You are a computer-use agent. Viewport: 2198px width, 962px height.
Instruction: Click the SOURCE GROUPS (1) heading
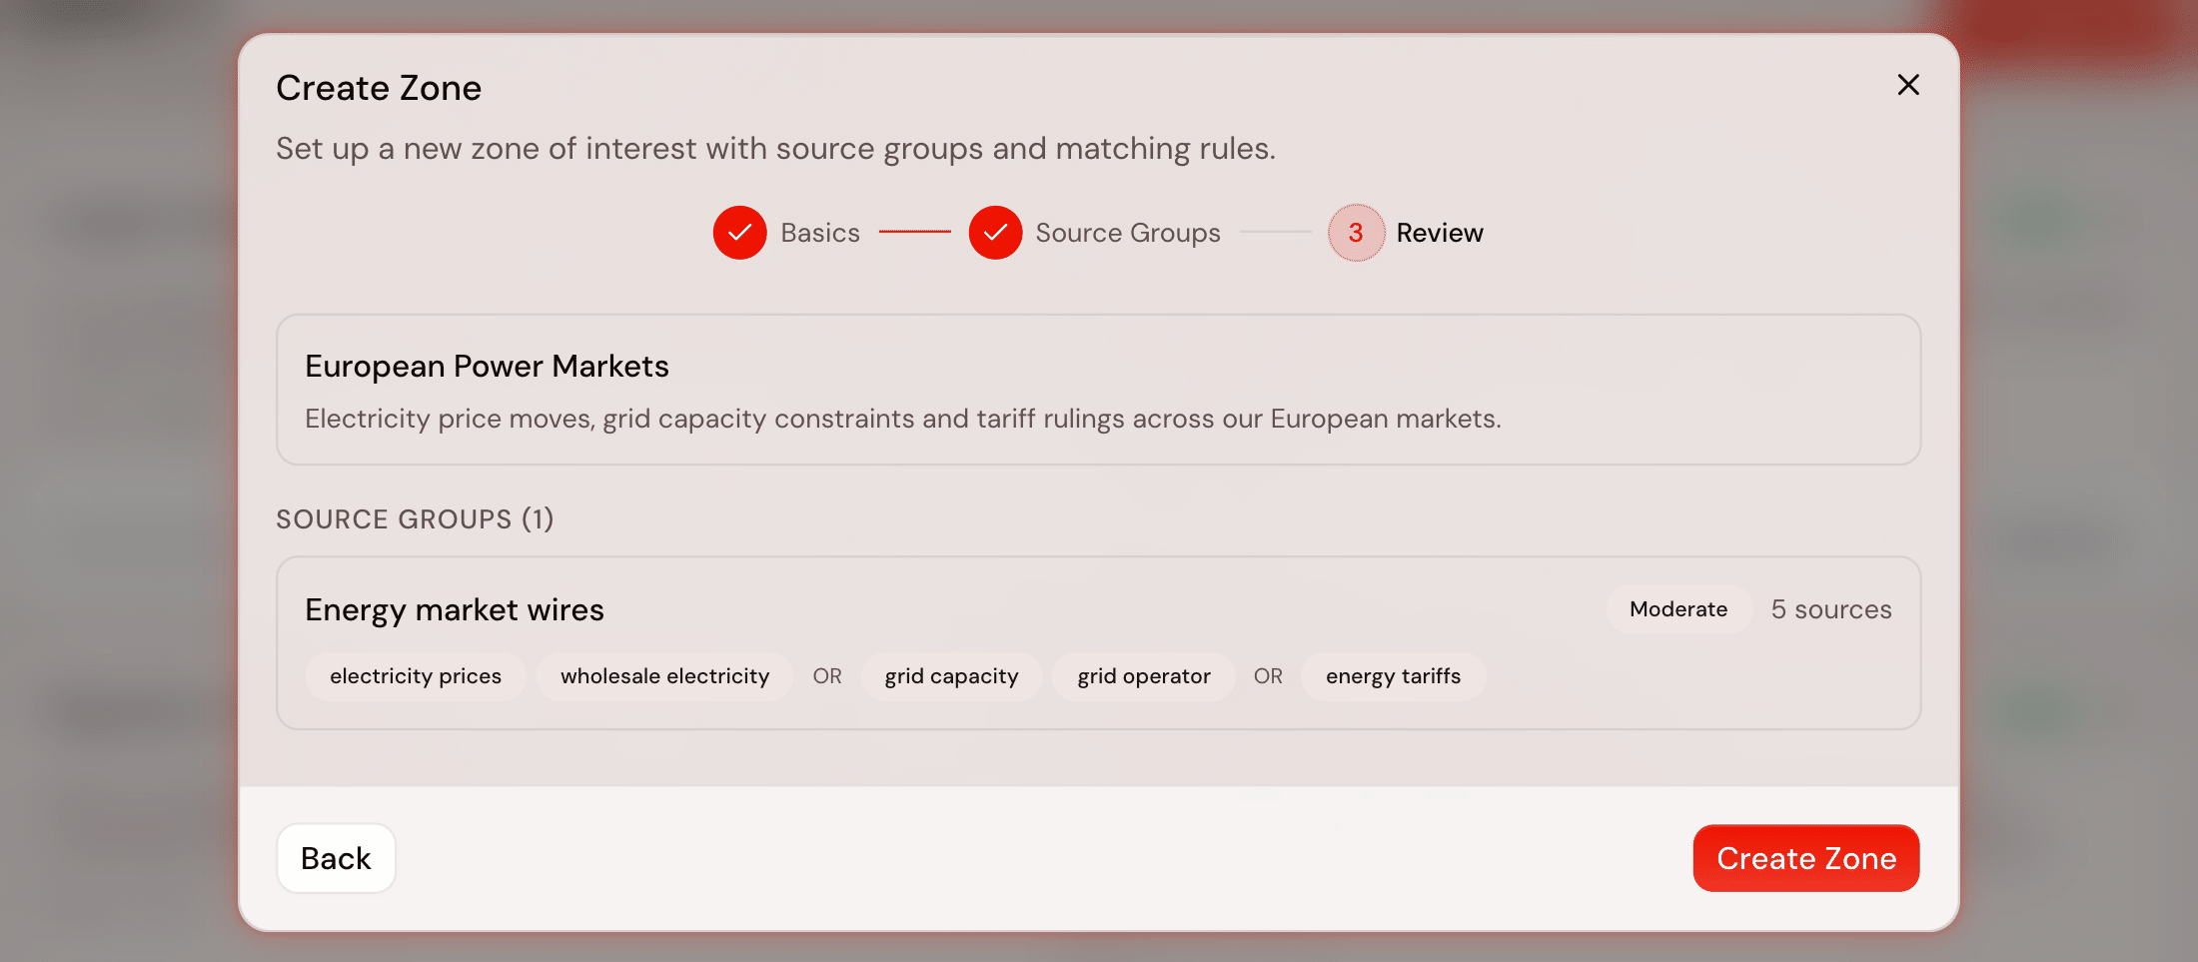(x=415, y=519)
